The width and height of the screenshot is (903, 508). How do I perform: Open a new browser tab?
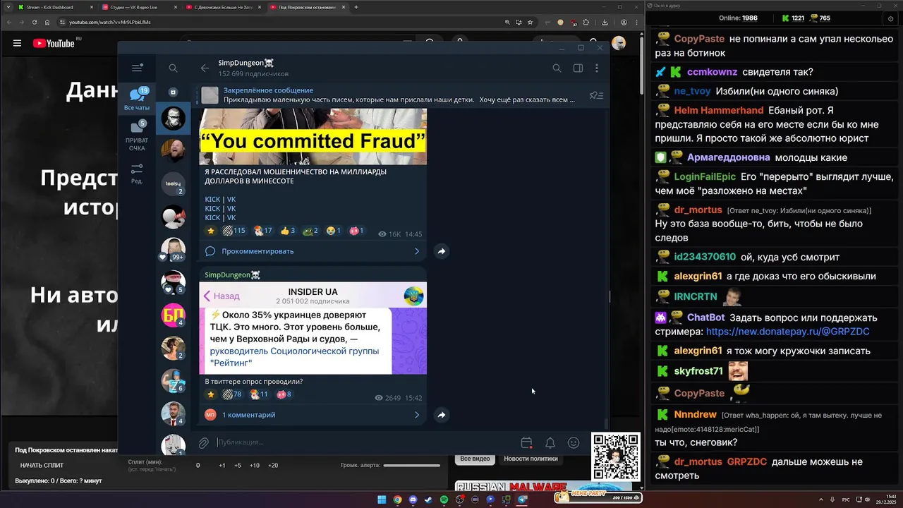pos(356,7)
